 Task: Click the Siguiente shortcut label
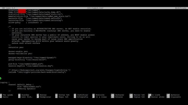pos(176,97)
